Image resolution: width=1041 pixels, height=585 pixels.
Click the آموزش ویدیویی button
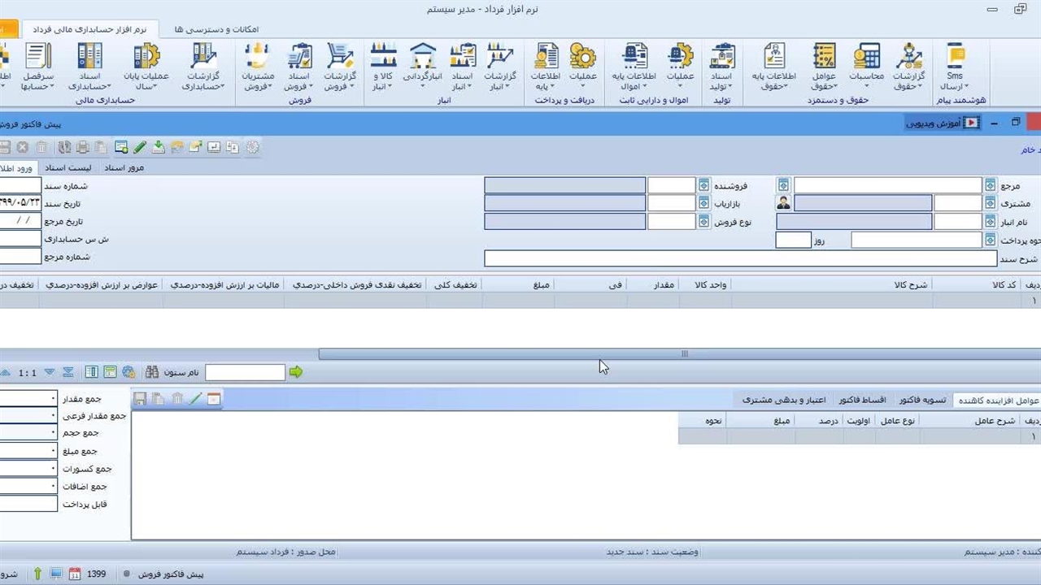(943, 123)
